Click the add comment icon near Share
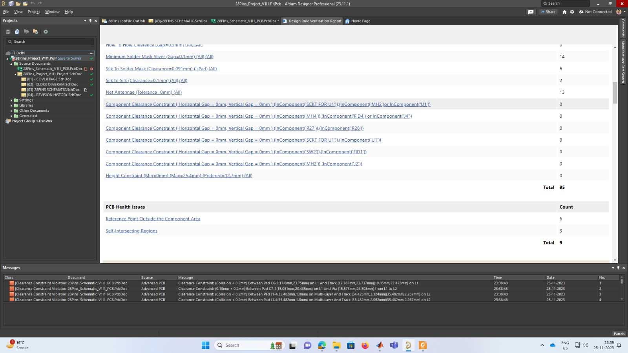Viewport: 628px width, 353px height. coord(531,12)
